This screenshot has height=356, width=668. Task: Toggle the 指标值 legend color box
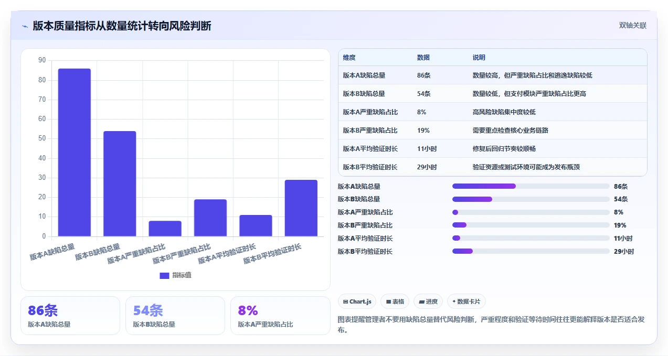164,275
